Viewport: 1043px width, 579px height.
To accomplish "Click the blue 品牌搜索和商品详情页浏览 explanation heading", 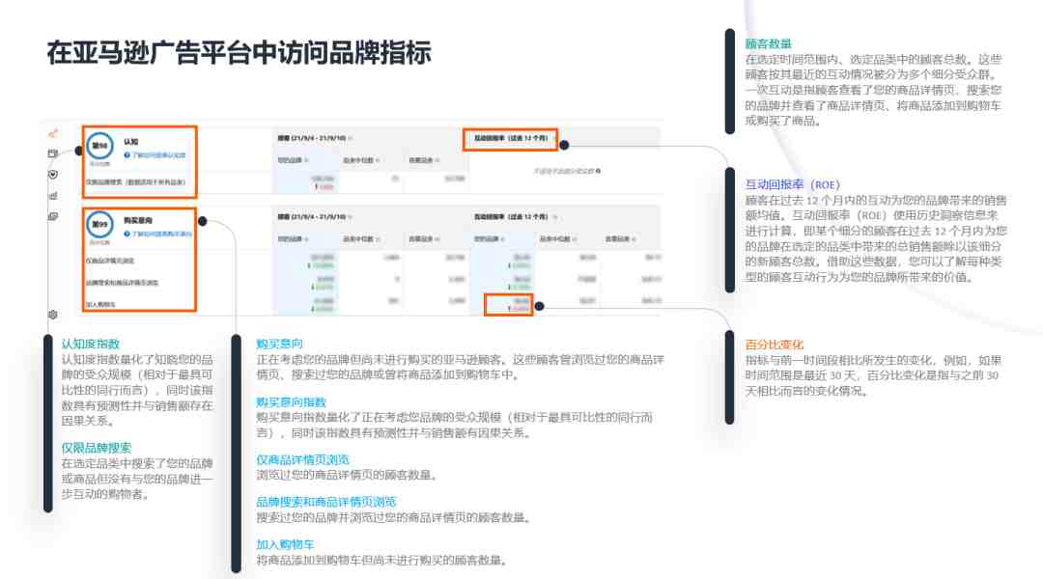I will 326,502.
